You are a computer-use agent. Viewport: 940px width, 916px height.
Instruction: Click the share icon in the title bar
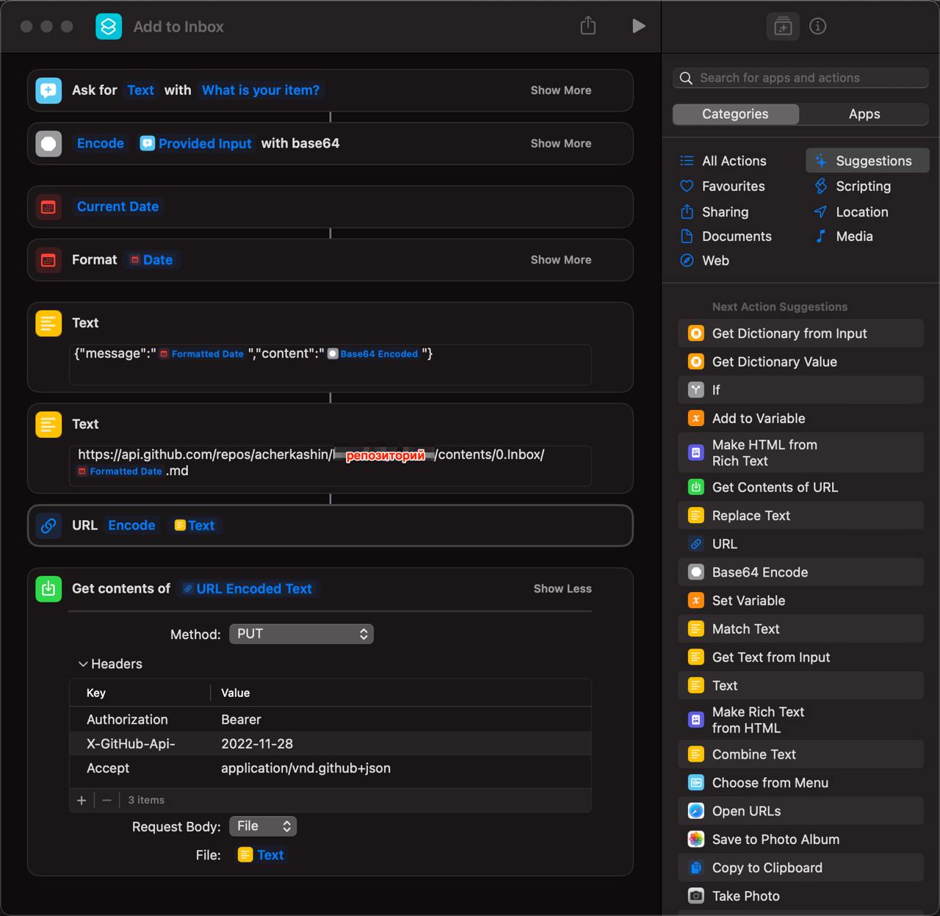[588, 26]
